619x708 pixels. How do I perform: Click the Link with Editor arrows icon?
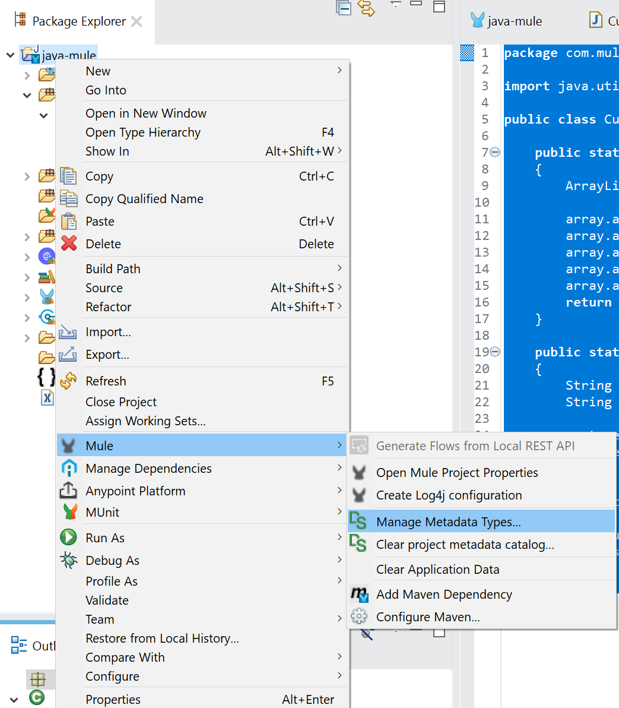click(367, 8)
